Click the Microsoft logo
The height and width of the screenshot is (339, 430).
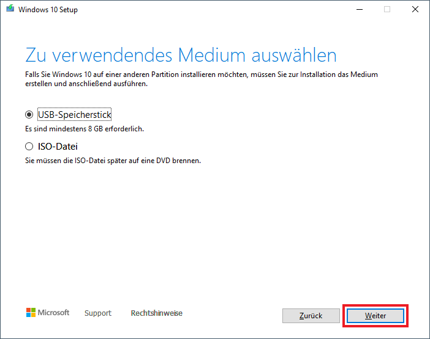48,313
